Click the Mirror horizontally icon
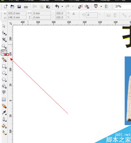 [108, 15]
